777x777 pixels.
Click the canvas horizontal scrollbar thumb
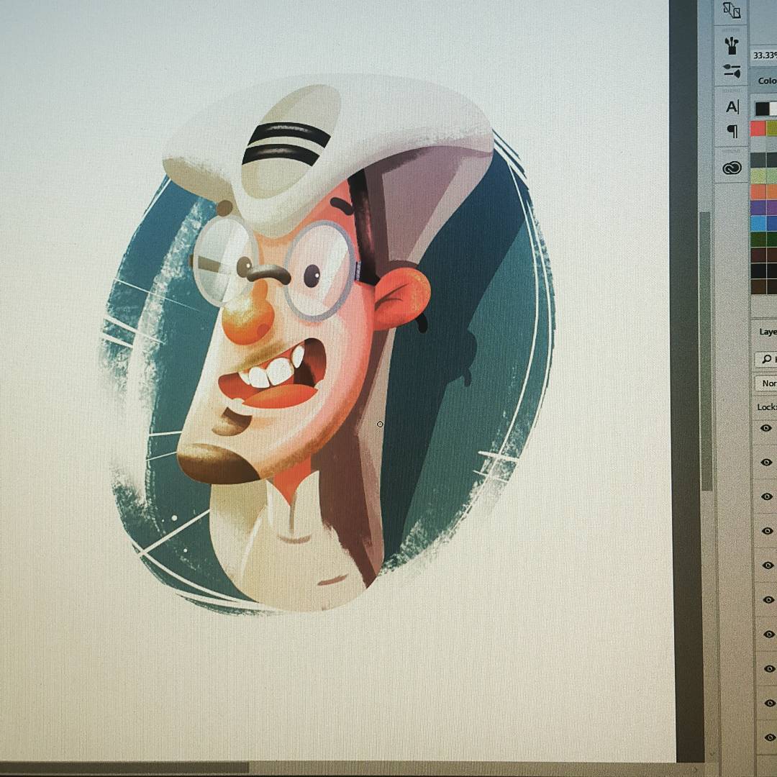click(124, 768)
